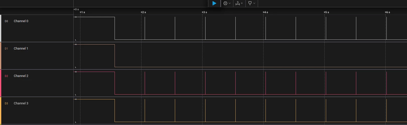Click the +2 s timeline label
407x125 pixels.
click(143, 12)
